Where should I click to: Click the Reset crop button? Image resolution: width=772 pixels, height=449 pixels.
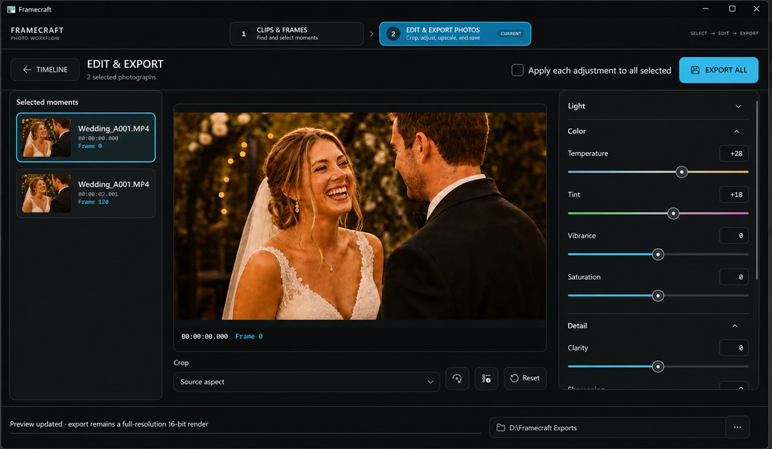525,378
